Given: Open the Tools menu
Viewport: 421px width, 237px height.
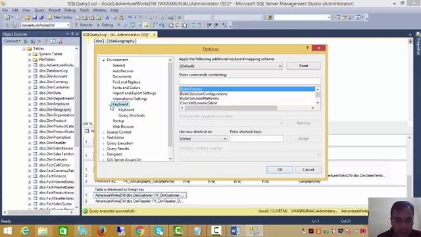Looking at the screenshot, I should pyautogui.click(x=84, y=11).
